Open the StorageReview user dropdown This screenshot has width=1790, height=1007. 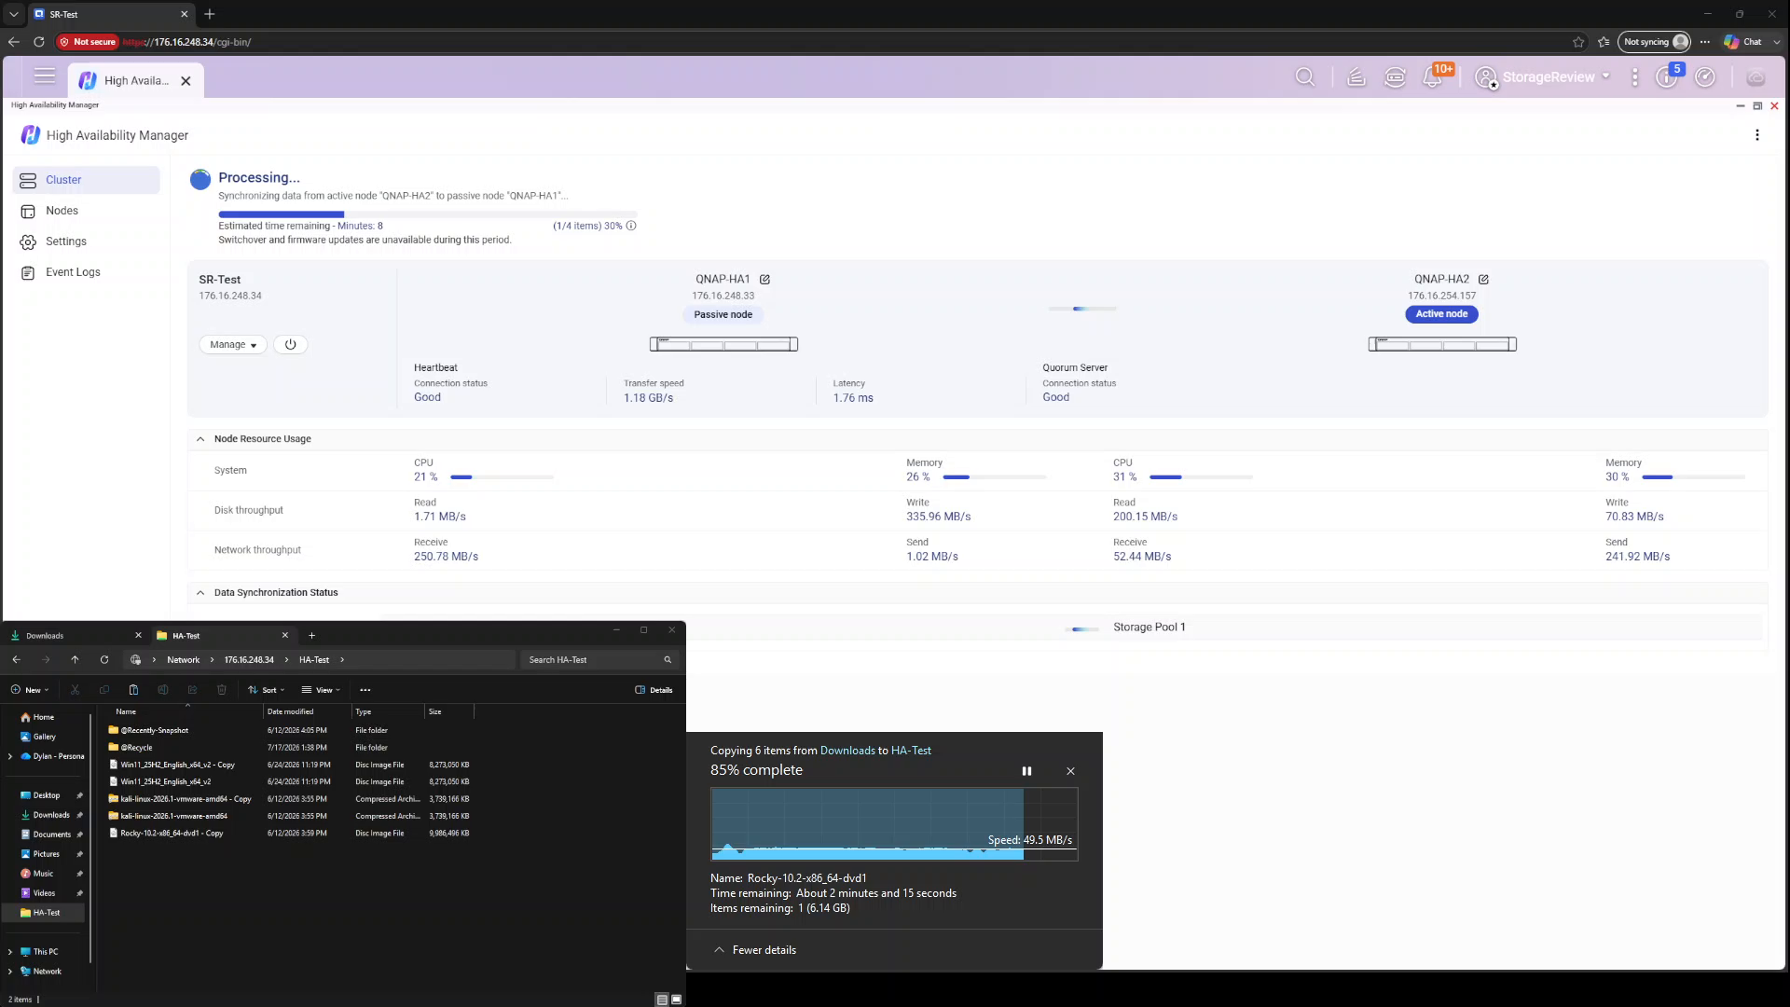click(1544, 77)
